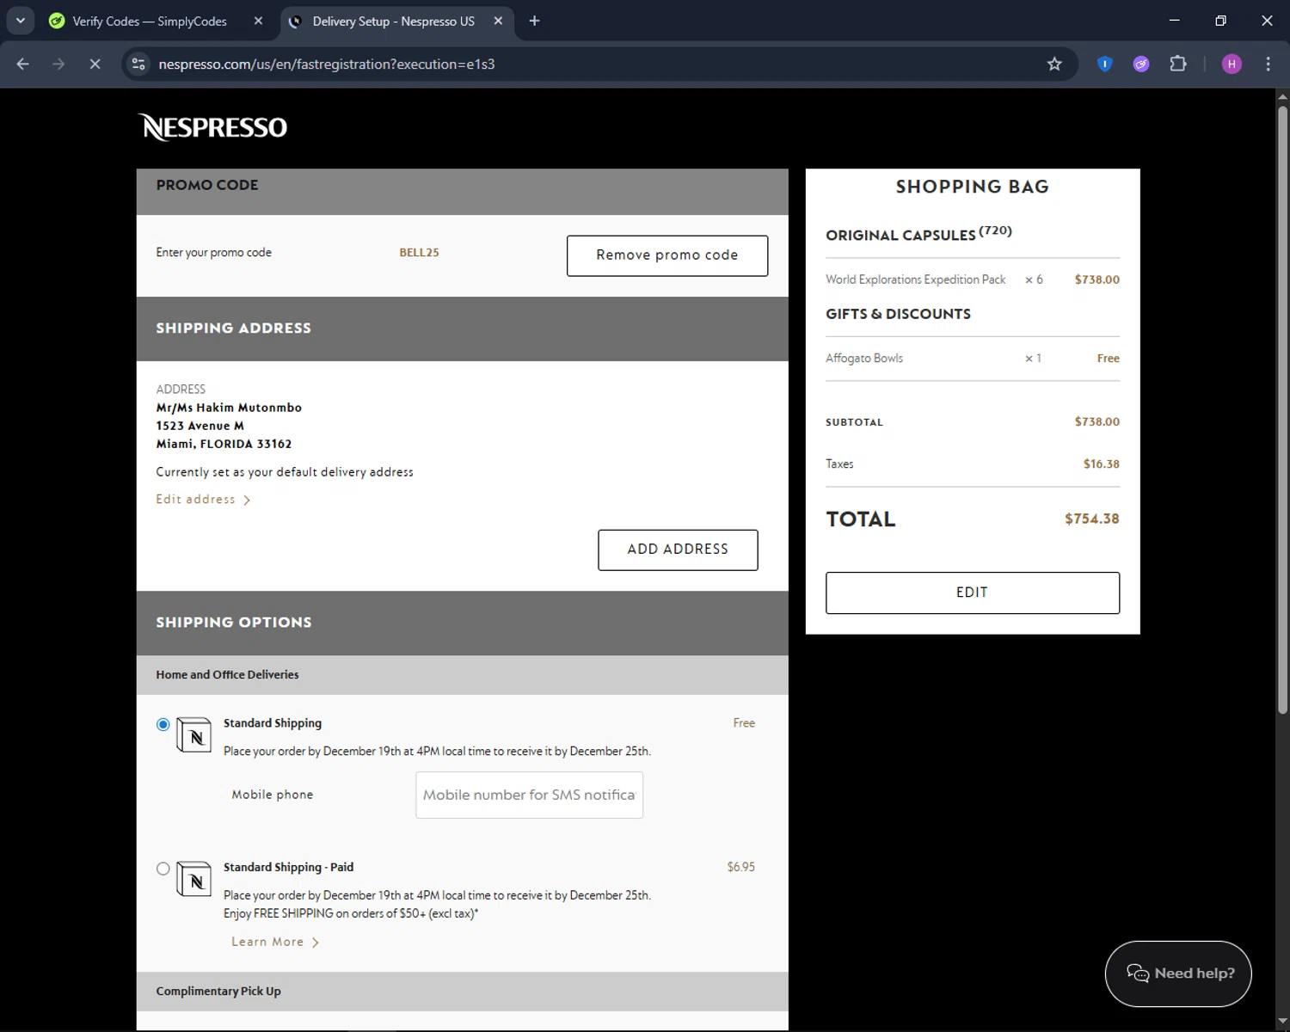Image resolution: width=1290 pixels, height=1032 pixels.
Task: Click the free Standard Shipping box icon
Action: [194, 734]
